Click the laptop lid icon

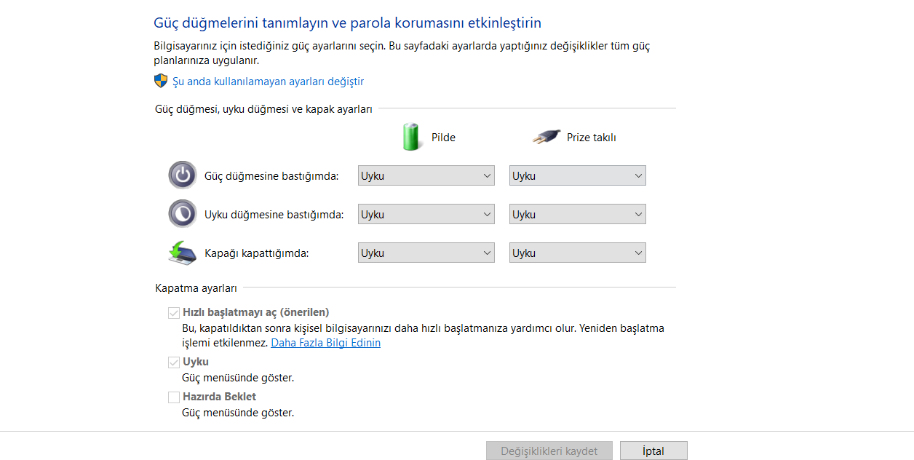(x=183, y=252)
